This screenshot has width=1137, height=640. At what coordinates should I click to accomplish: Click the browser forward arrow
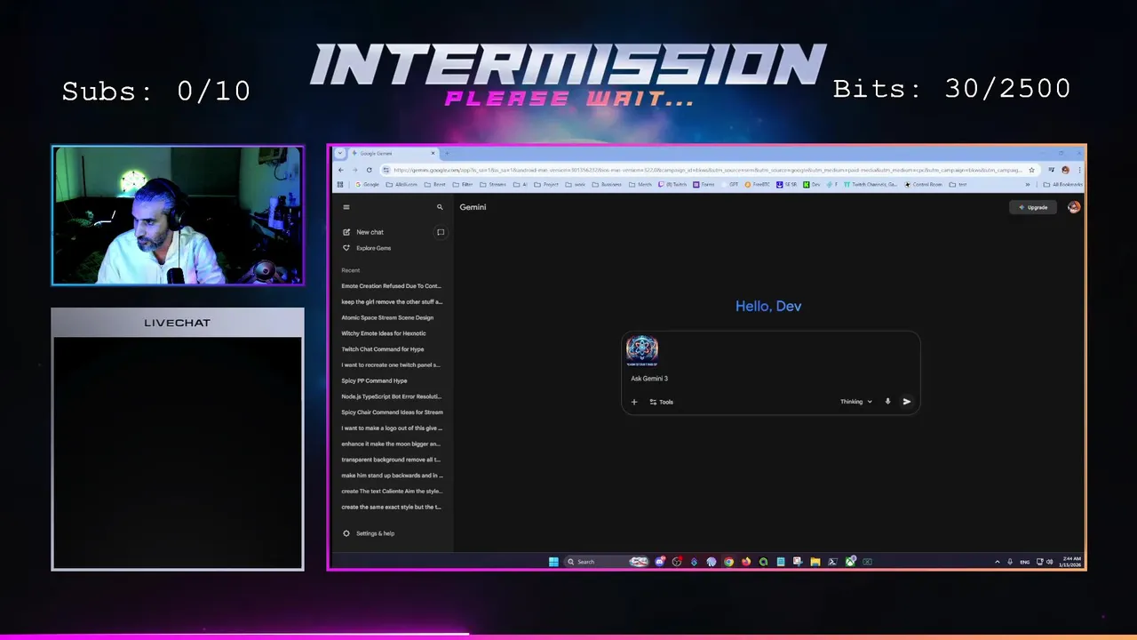pos(354,170)
